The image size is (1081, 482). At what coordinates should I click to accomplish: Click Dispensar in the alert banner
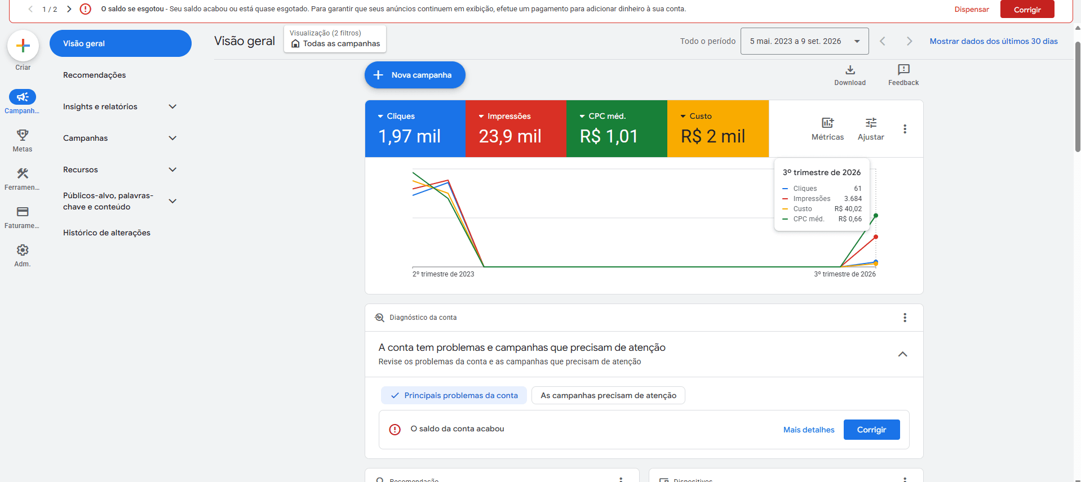972,10
